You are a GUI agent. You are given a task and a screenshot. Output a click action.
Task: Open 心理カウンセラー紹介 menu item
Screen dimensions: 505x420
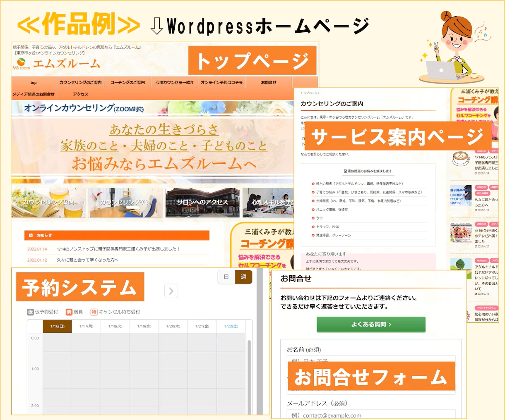tap(175, 83)
